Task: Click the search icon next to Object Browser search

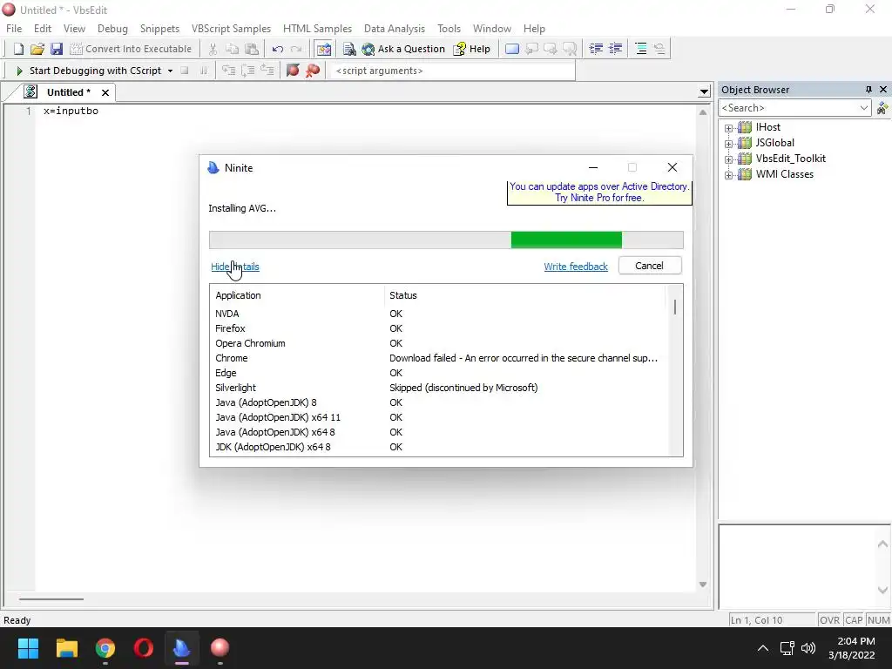Action: [882, 107]
